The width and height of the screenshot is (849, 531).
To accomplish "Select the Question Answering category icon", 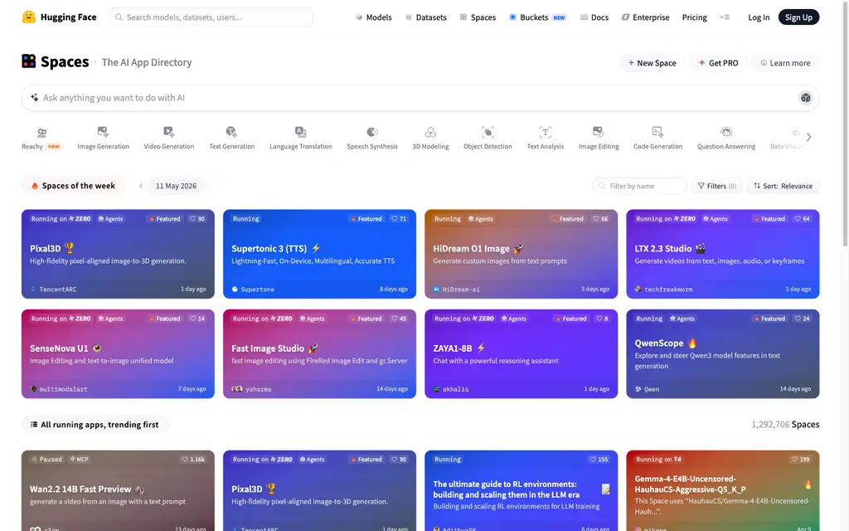I will [726, 132].
